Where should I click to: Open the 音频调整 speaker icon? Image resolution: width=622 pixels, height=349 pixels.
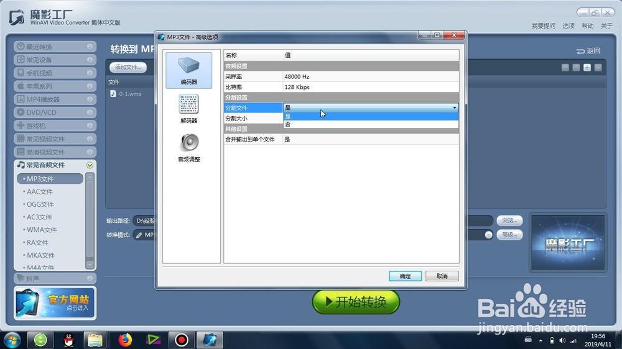(x=189, y=147)
